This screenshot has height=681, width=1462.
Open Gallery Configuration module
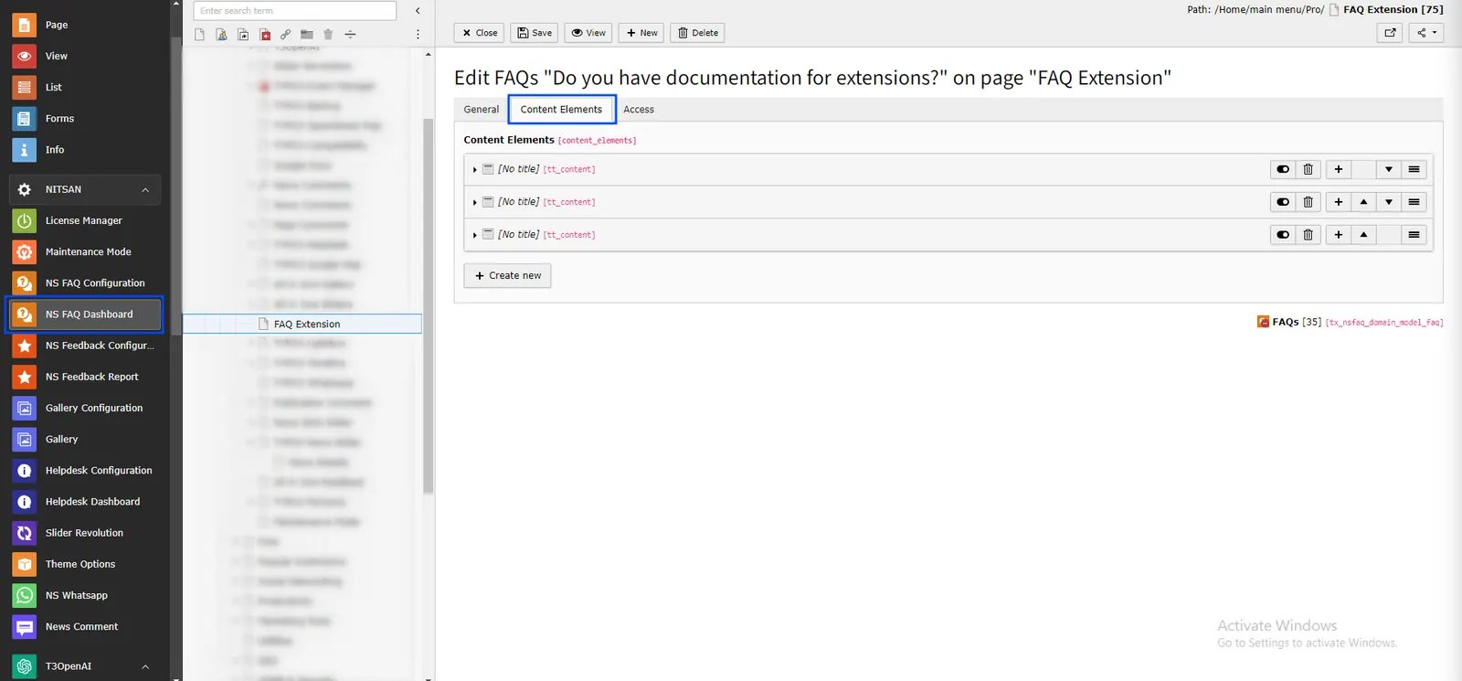click(x=84, y=408)
